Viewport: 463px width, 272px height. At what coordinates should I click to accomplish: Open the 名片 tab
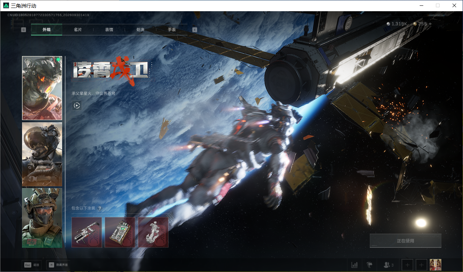click(x=78, y=30)
